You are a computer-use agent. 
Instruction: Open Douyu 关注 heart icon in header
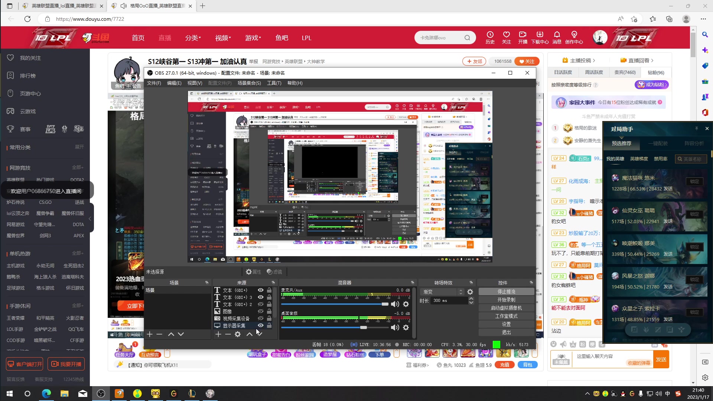tap(507, 37)
